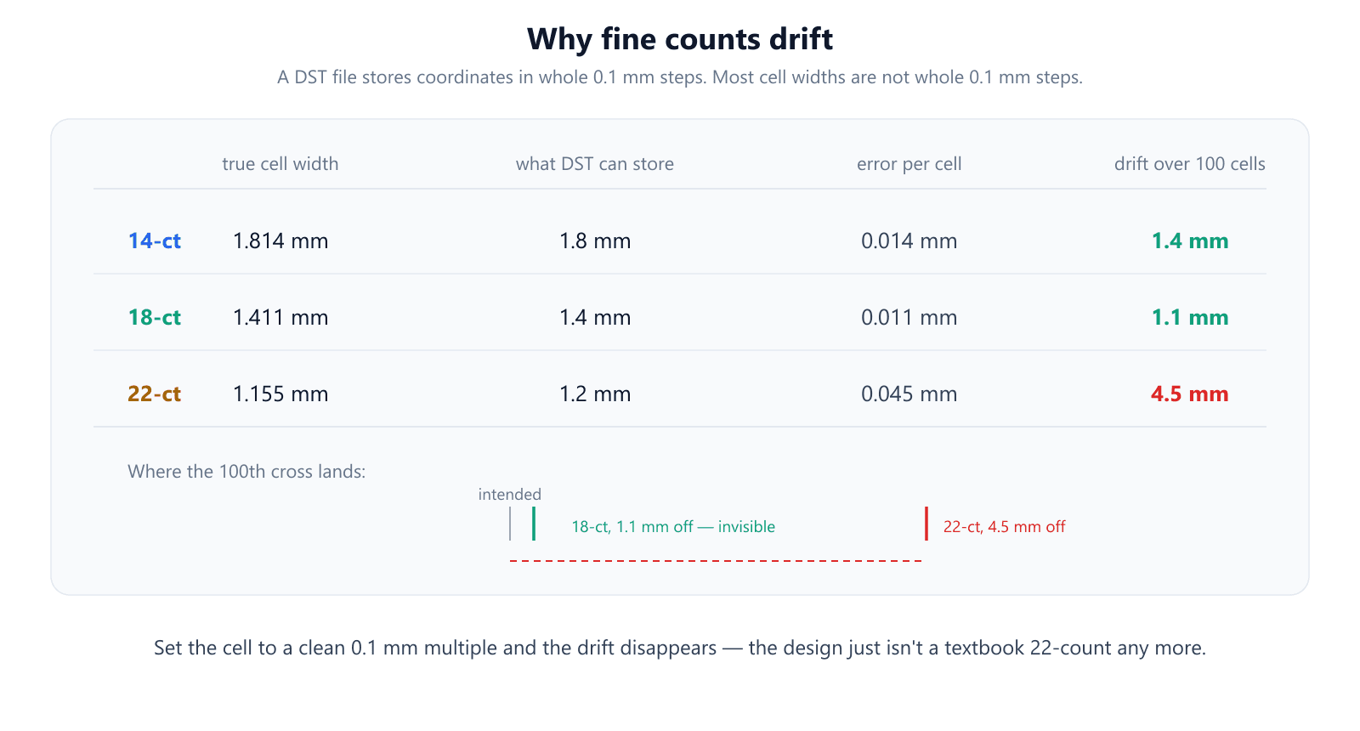The width and height of the screenshot is (1360, 731).
Task: Click the "Where the 100th cross lands:" caption
Action: pos(246,472)
